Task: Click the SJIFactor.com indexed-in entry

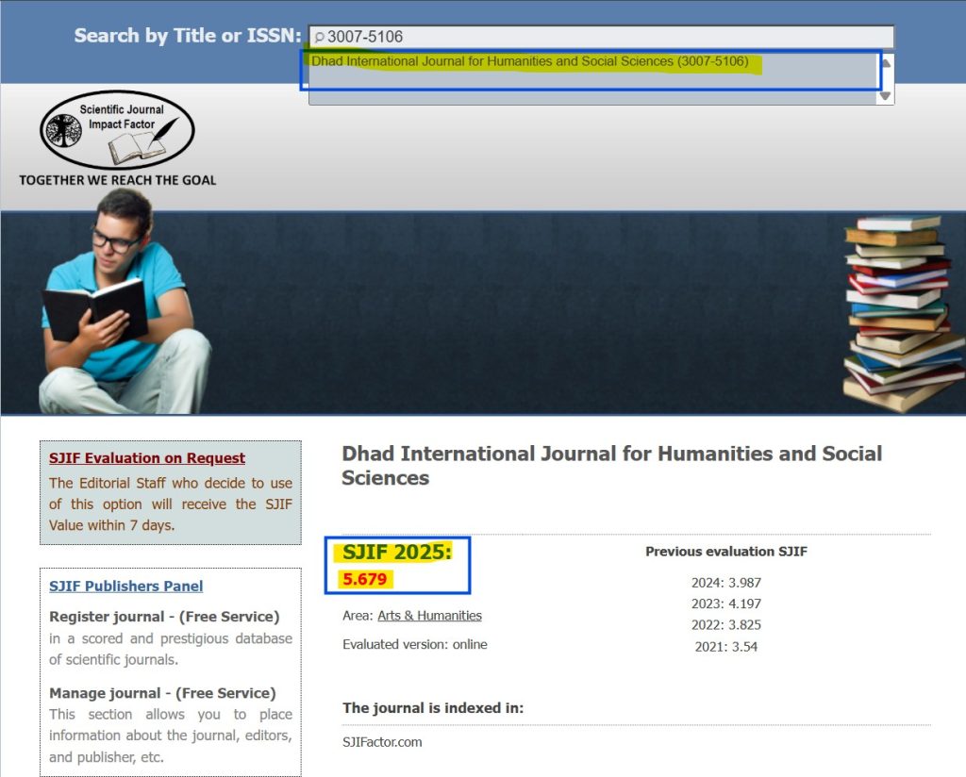Action: (x=382, y=742)
